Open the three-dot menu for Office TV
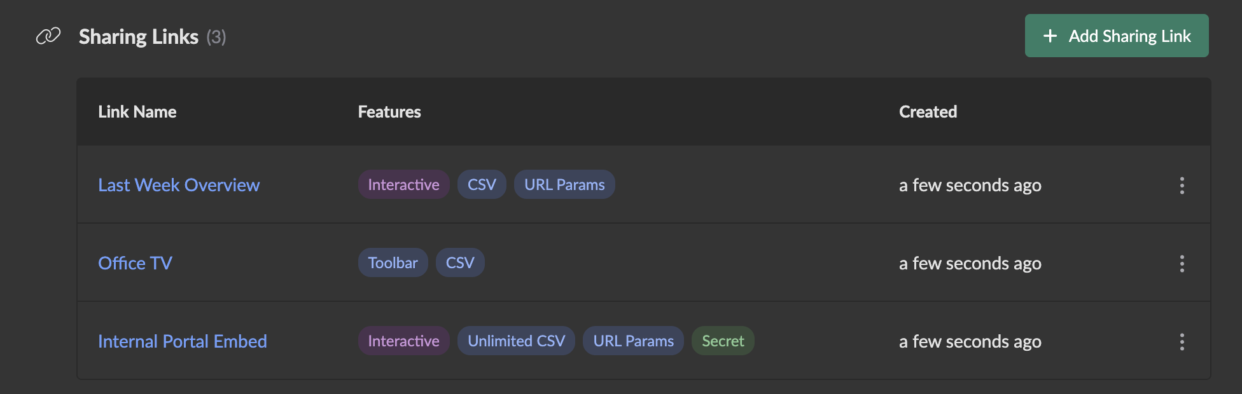Image resolution: width=1242 pixels, height=394 pixels. click(x=1182, y=263)
